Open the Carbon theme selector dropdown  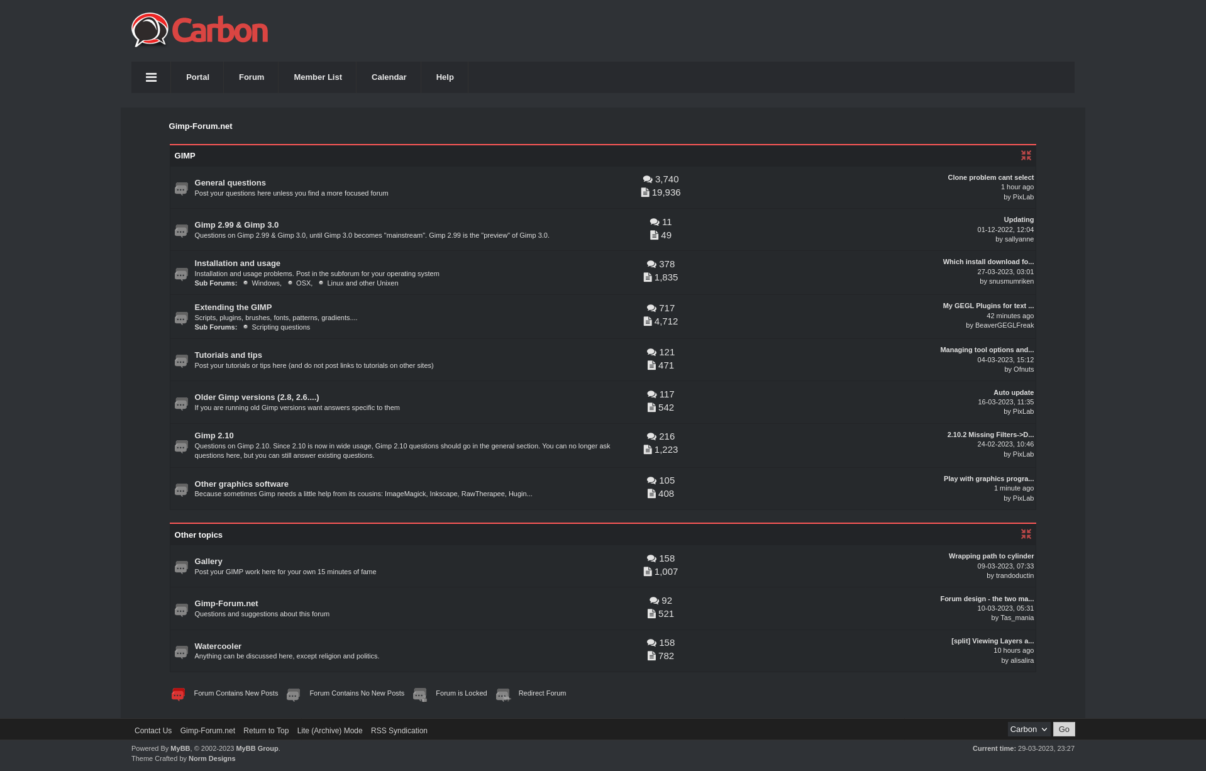tap(1028, 729)
